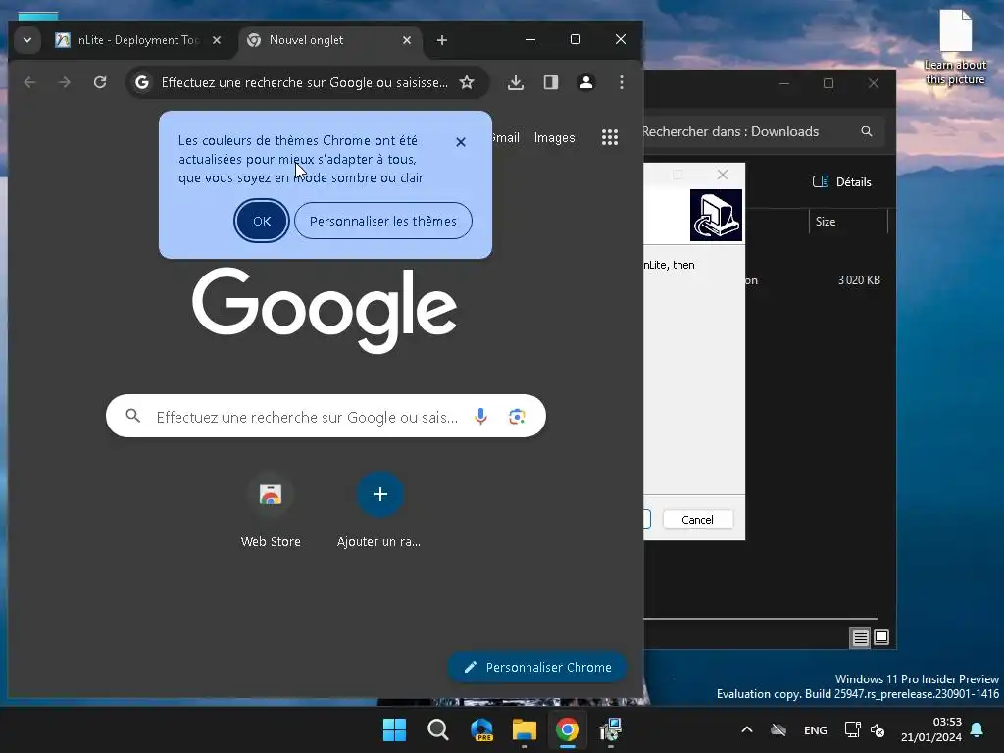
Task: Confirm the theme popup with OK
Action: click(261, 221)
